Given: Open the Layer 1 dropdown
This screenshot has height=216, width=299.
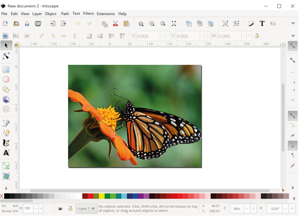Looking at the screenshot, I should point(86,208).
